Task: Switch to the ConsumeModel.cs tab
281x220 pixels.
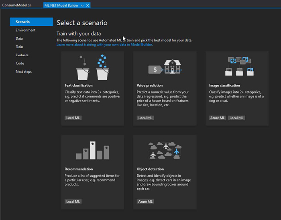Action: coord(17,5)
